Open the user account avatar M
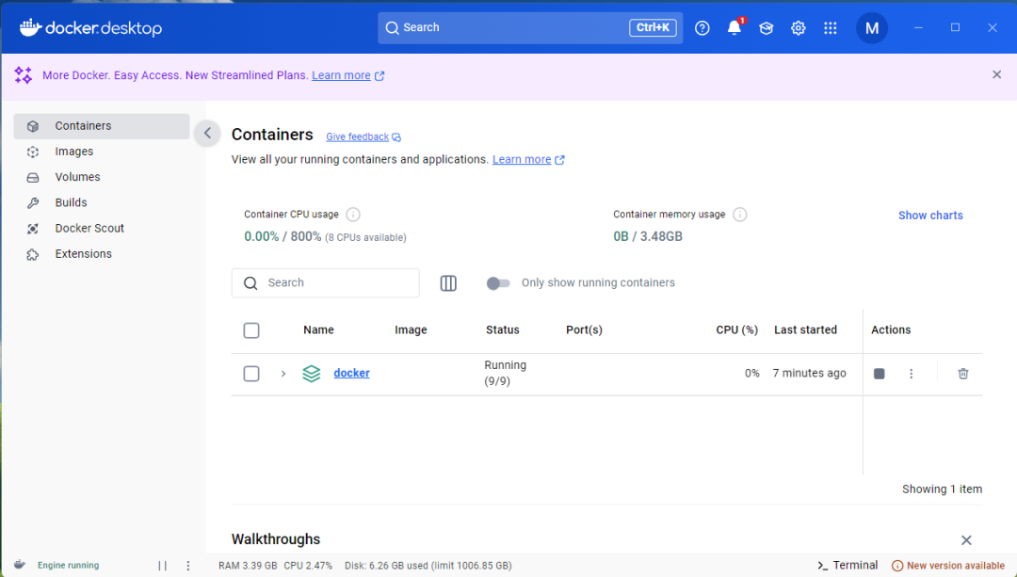The height and width of the screenshot is (577, 1017). (872, 28)
